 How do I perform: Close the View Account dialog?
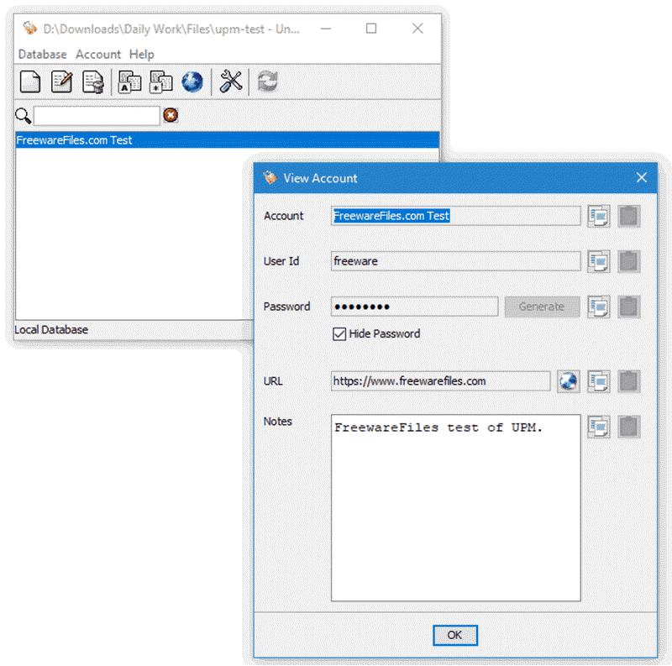click(x=641, y=177)
